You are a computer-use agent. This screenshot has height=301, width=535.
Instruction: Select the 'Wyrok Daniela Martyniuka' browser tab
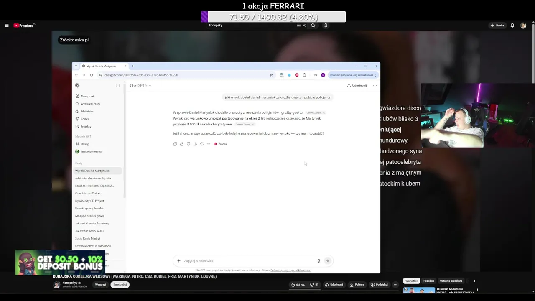[104, 66]
